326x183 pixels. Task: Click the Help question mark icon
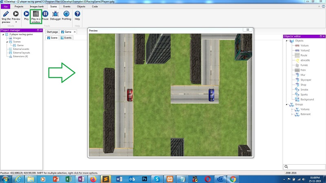pyautogui.click(x=77, y=14)
